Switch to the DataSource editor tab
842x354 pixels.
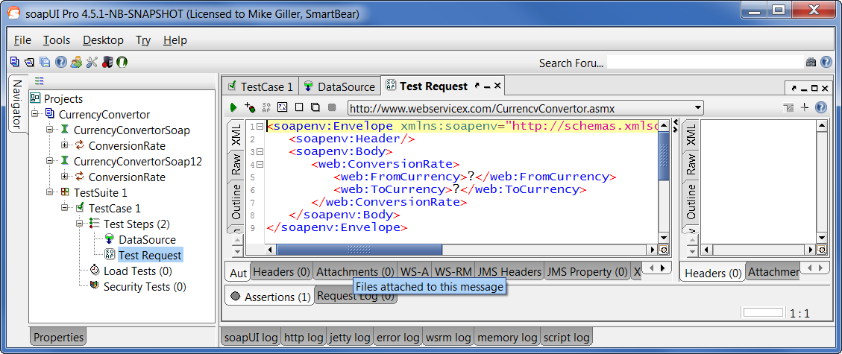339,86
